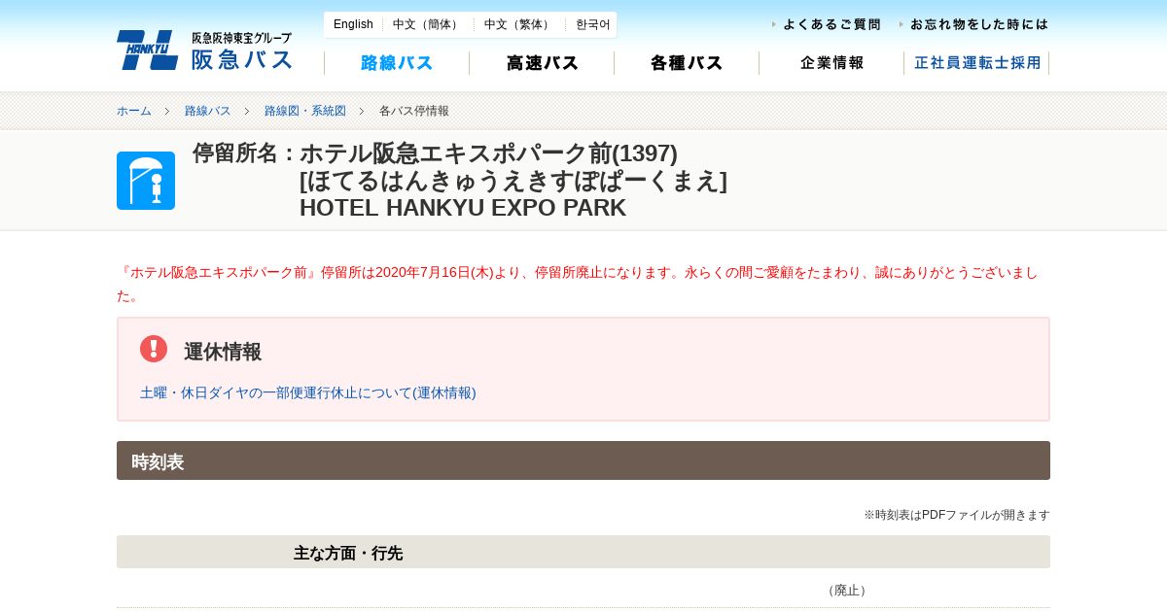Click the HOTEL HANKYU EXPO PARK title

463,208
